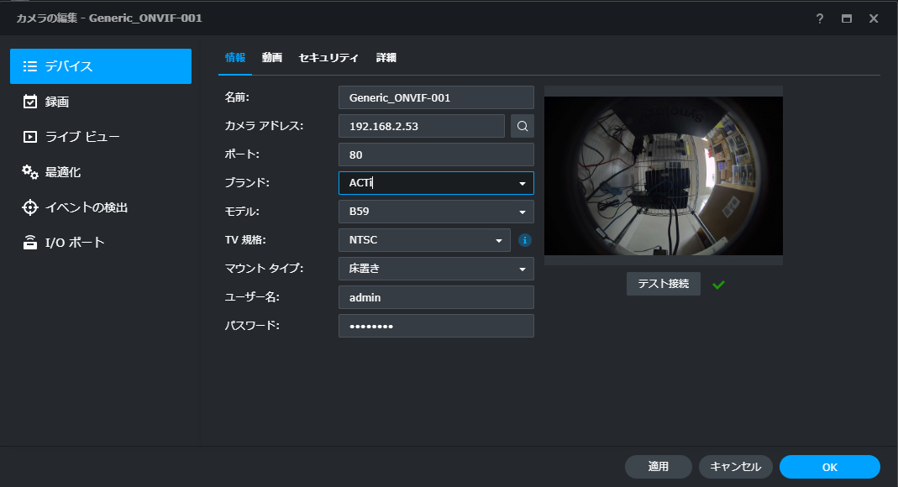This screenshot has height=487, width=898.
Task: Open the TV 規格 NTSC dropdown
Action: [424, 240]
